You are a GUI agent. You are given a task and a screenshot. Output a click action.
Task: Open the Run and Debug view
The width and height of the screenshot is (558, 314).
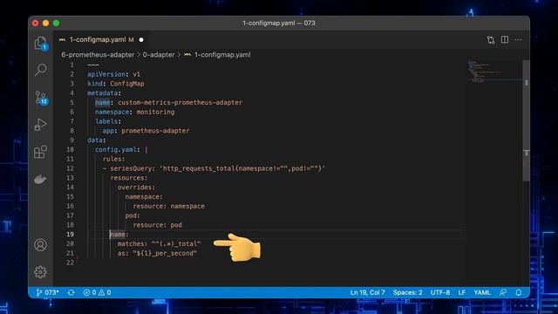click(40, 125)
